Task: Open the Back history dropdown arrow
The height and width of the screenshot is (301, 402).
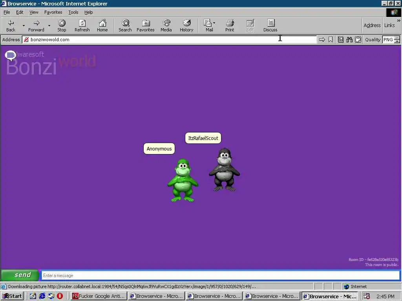Action: coord(24,25)
